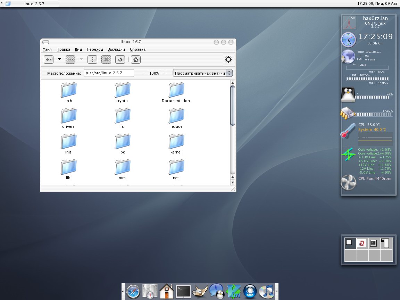Open the Переход menu

tap(95, 49)
